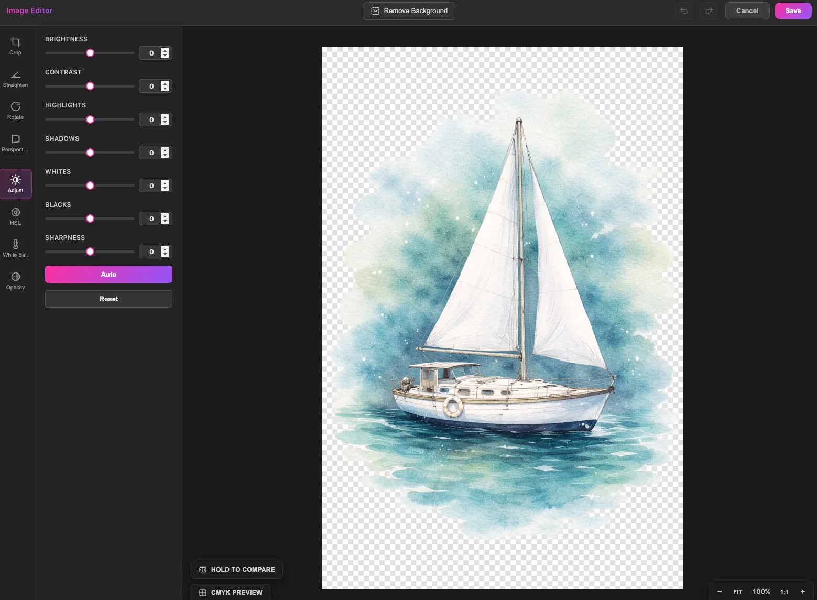Click the 100% zoom value
Image resolution: width=817 pixels, height=600 pixels.
tap(761, 592)
